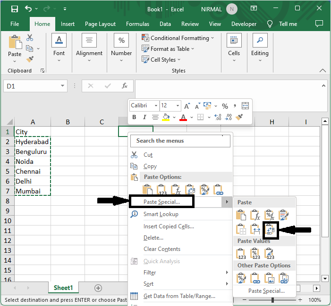Viewport: 331px width, 306px height.
Task: Click the Format Painter brush in mini toolbar
Action: pyautogui.click(x=239, y=117)
